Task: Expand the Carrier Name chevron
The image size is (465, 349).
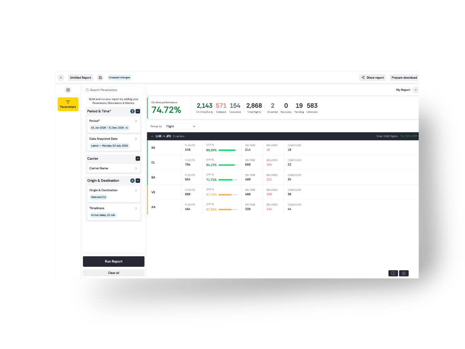Action: pos(136,168)
